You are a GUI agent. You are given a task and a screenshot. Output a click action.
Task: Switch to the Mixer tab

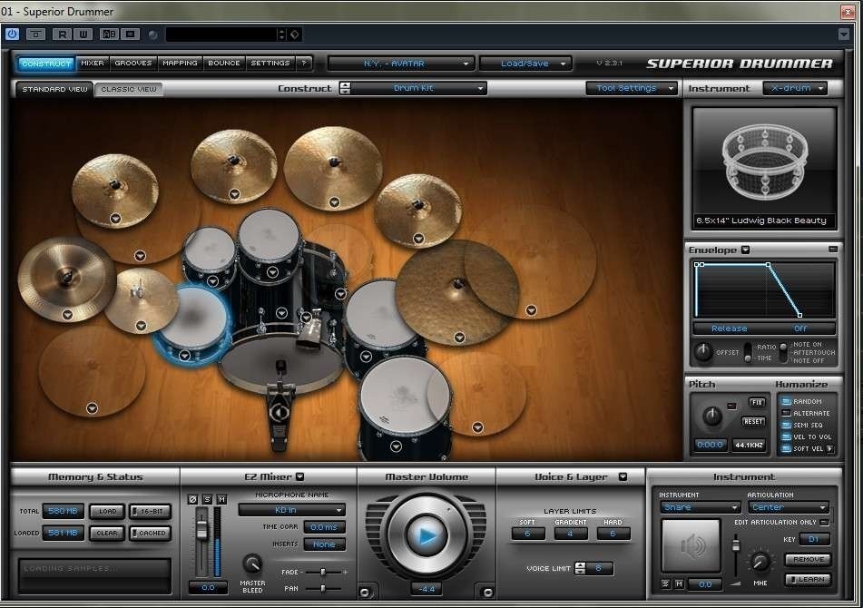pos(93,64)
